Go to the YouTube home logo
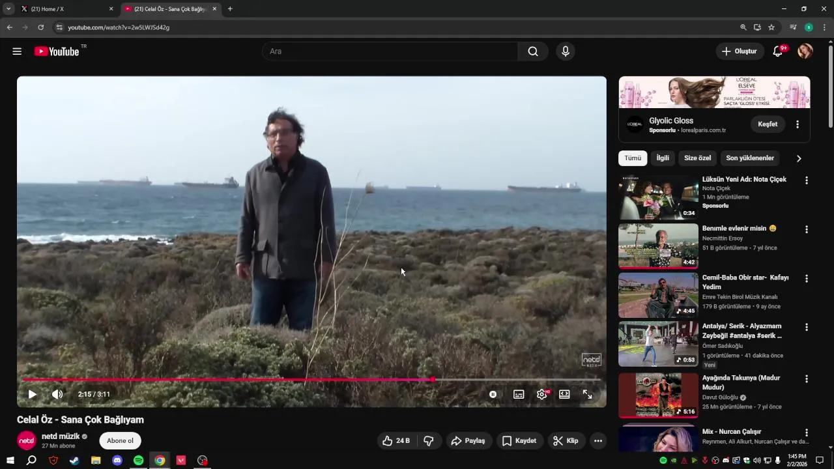The width and height of the screenshot is (834, 469). click(x=57, y=51)
